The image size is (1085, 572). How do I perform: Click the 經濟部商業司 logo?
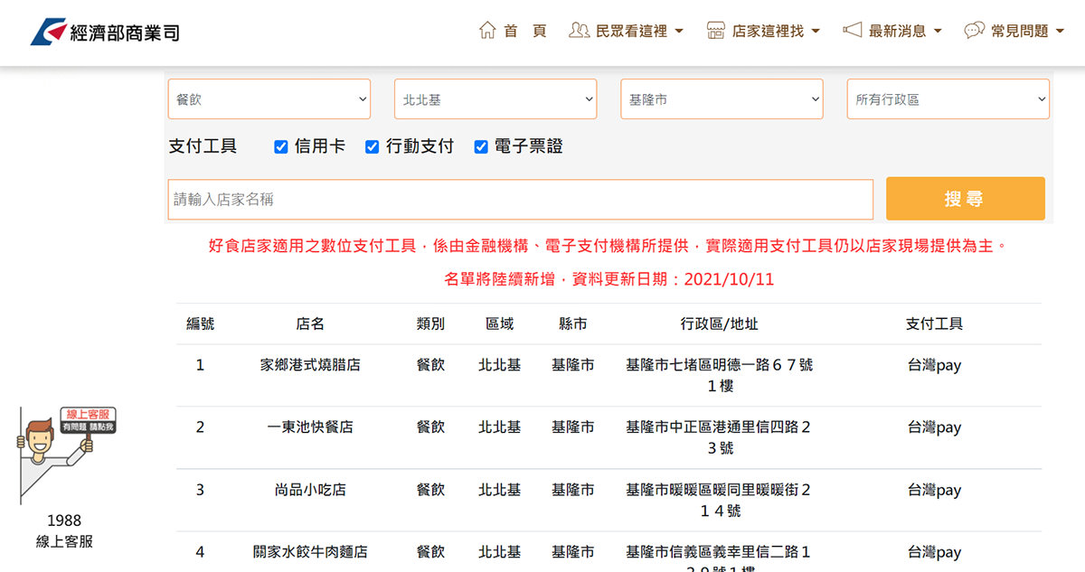(105, 33)
